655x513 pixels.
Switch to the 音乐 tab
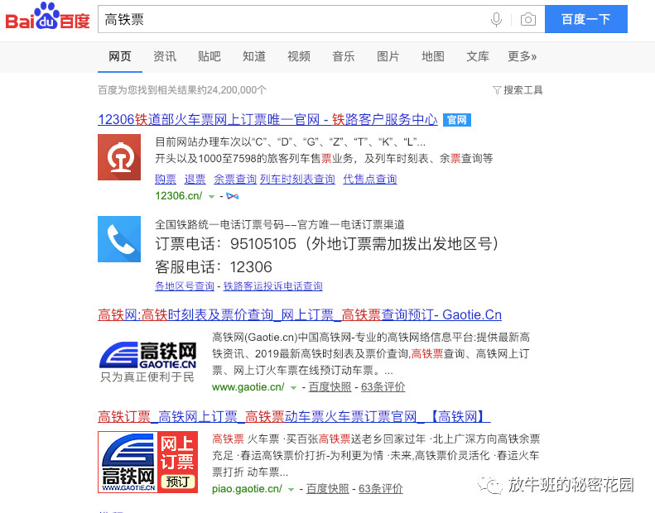[x=344, y=56]
